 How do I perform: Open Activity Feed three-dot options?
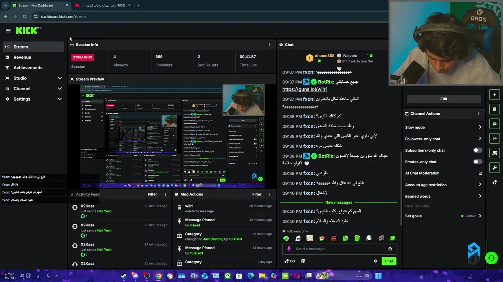(x=165, y=194)
